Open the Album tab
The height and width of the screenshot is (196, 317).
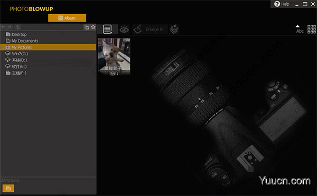tap(67, 18)
